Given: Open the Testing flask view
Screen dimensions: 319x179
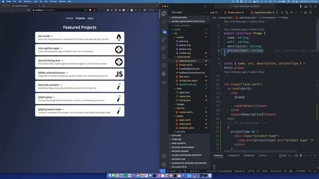Looking at the screenshot, I should (x=164, y=57).
